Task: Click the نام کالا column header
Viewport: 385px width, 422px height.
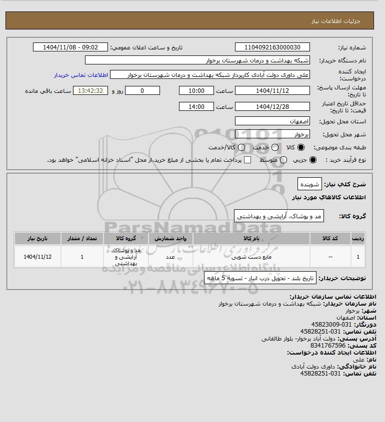Action: [x=251, y=238]
